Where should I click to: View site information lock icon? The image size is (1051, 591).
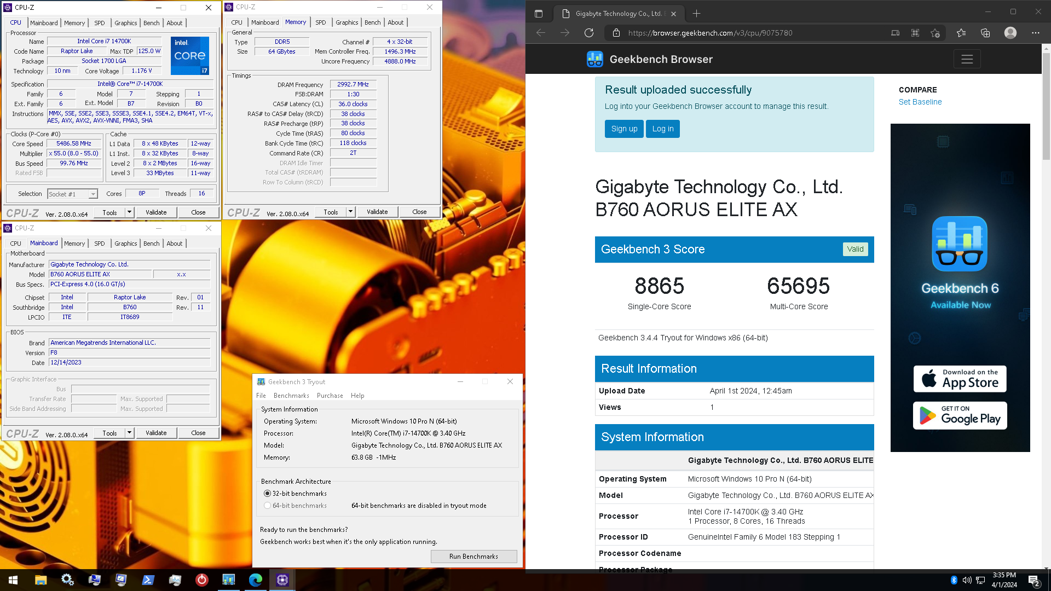(x=616, y=33)
